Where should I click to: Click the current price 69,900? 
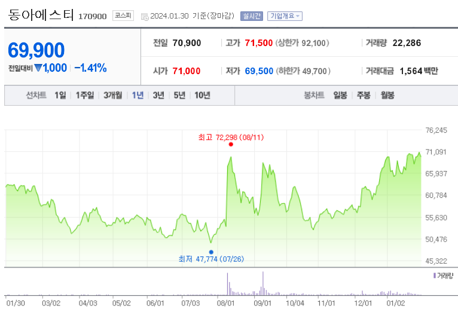(x=36, y=50)
